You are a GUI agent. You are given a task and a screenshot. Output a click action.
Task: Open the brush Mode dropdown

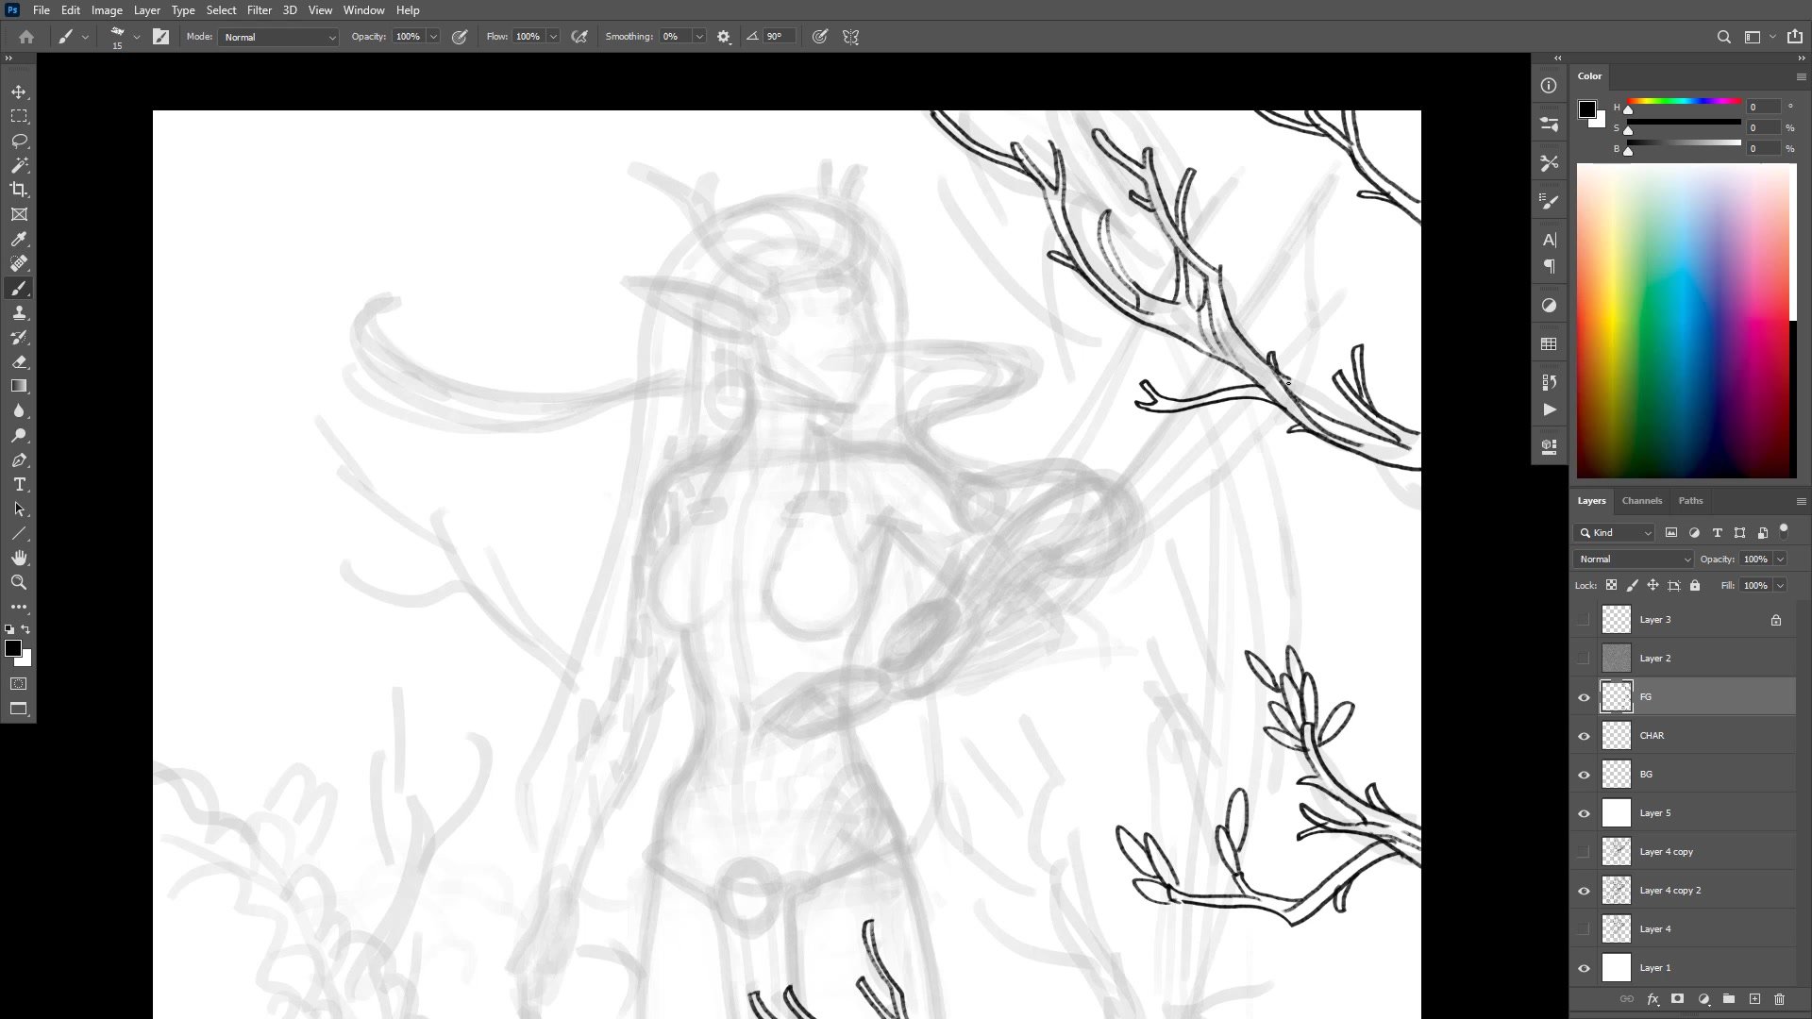tap(278, 37)
